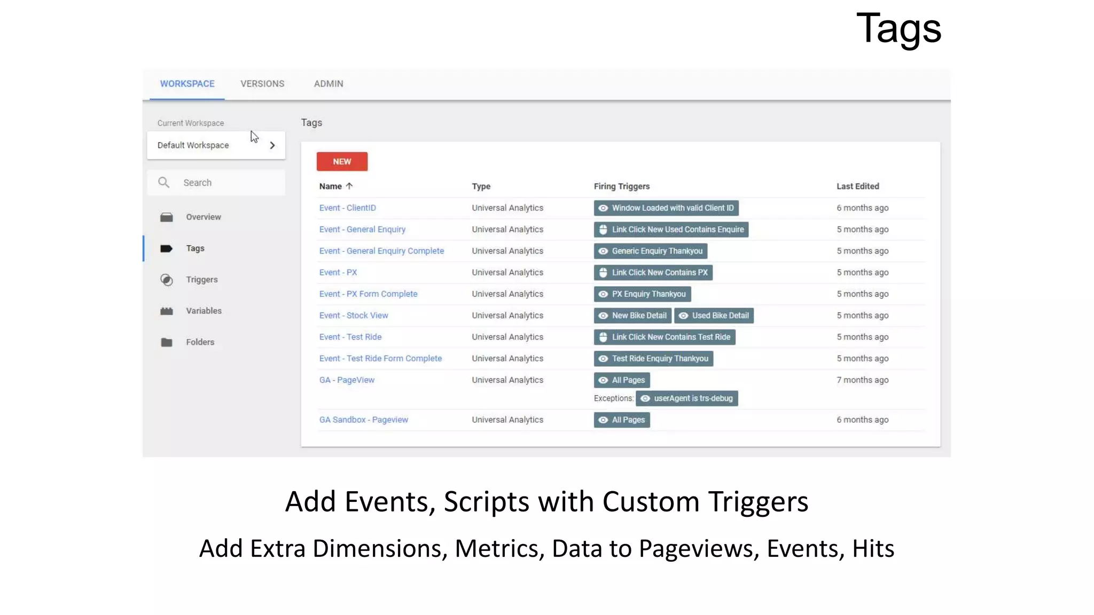Open the Event - General Enquiry tag
The height and width of the screenshot is (615, 1094).
coord(362,230)
